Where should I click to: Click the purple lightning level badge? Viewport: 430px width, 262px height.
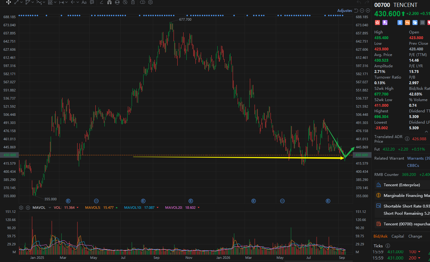[385, 23]
